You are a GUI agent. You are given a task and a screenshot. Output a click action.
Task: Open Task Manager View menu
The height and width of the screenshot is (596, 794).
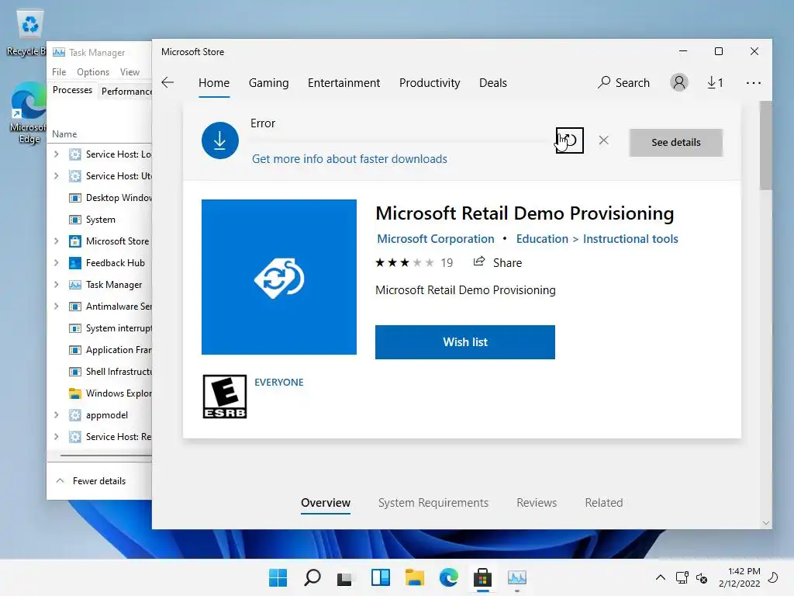click(x=129, y=72)
